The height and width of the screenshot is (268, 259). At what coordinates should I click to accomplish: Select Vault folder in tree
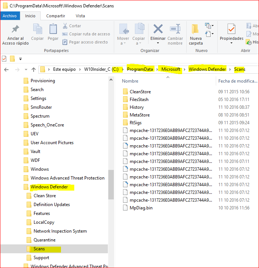click(35, 152)
